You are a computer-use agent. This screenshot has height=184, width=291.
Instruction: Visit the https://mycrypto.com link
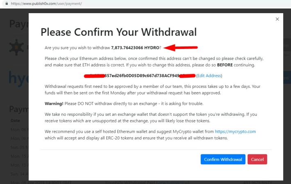click(235, 131)
